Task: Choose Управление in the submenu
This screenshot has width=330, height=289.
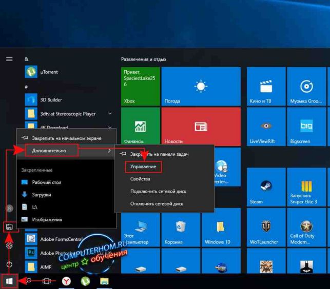Action: (x=164, y=167)
